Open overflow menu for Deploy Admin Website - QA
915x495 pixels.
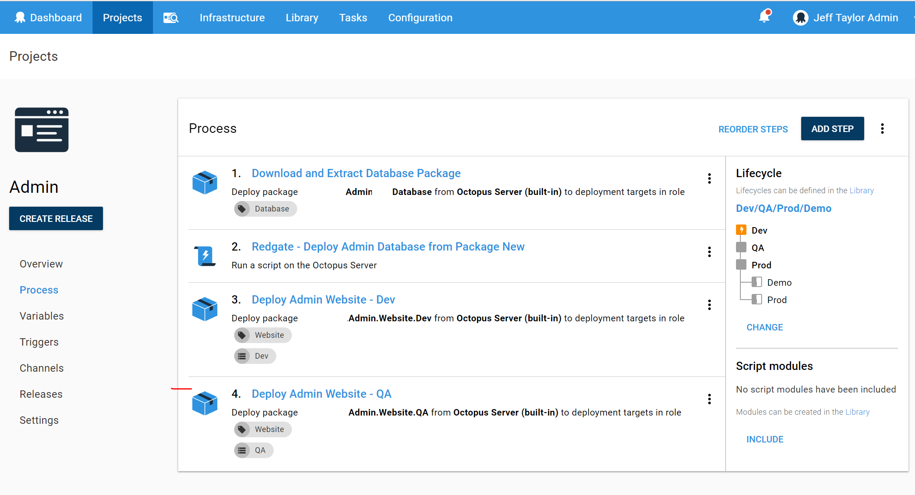(709, 399)
